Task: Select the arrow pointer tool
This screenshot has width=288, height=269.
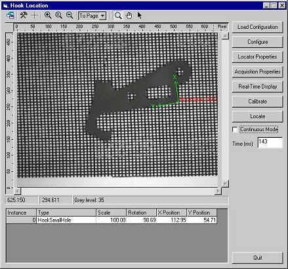Action: tap(139, 16)
